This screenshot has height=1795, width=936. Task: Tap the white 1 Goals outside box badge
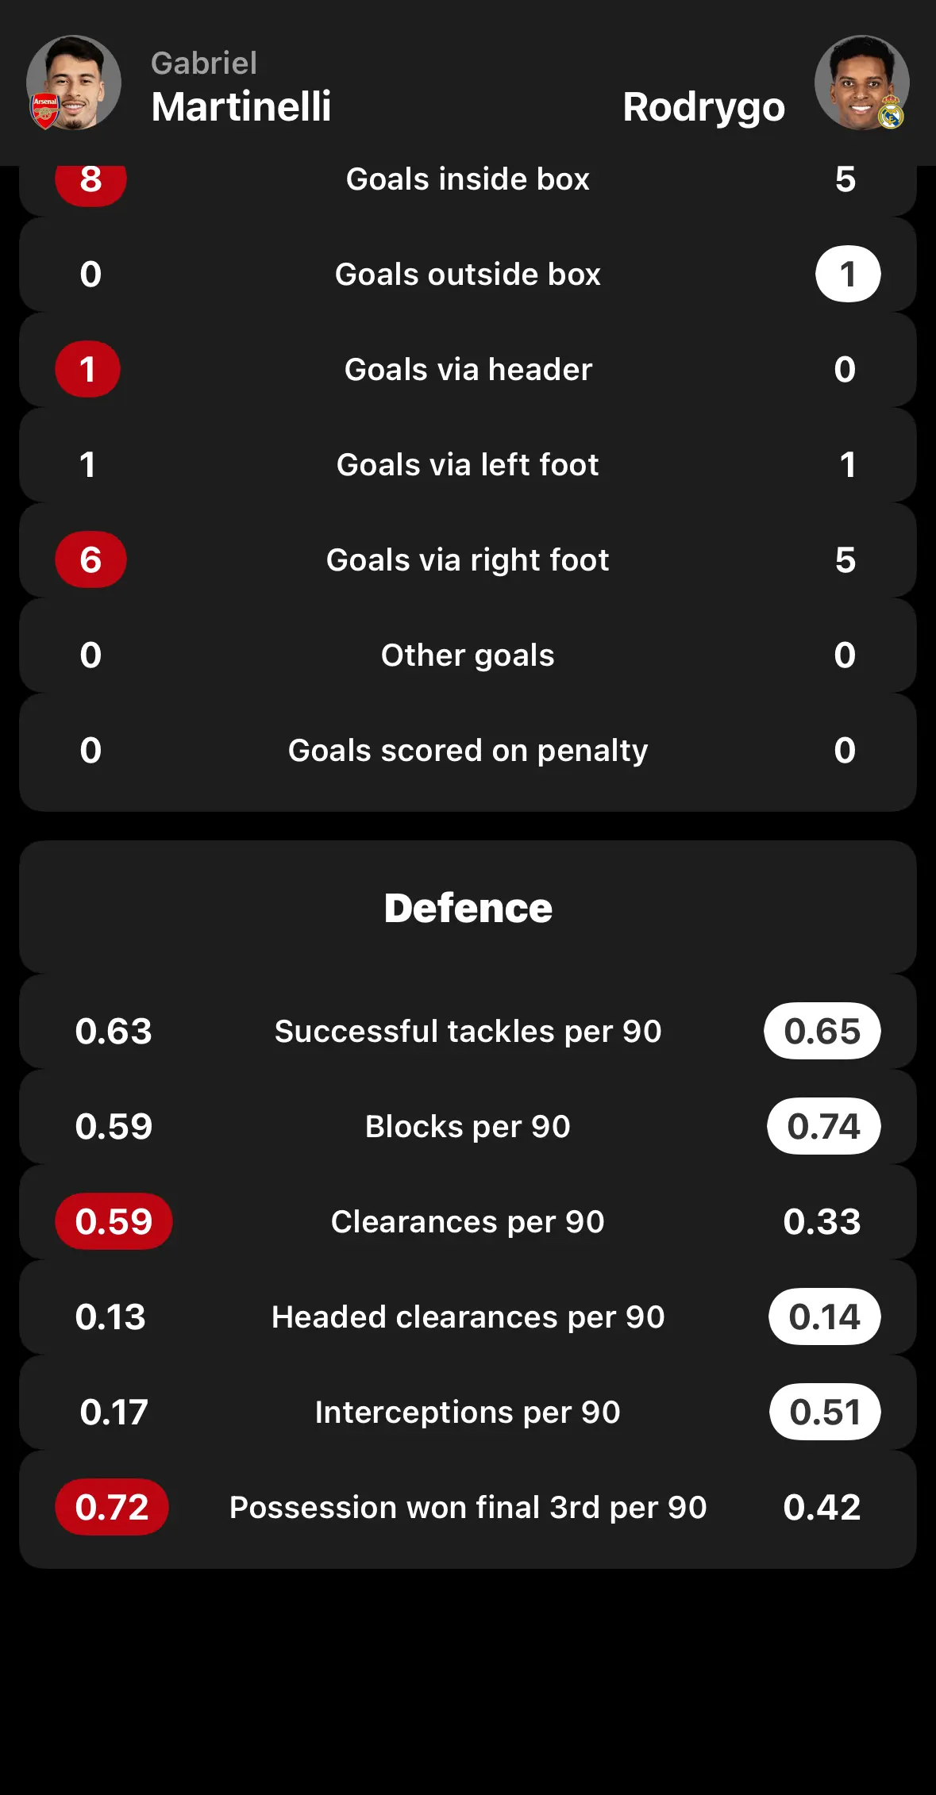tap(848, 275)
